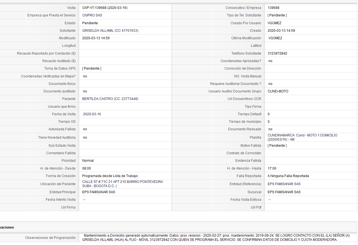Viewport: 358px width, 245px height.
Task: Click Documento Revisado value no
Action: click(x=270, y=129)
